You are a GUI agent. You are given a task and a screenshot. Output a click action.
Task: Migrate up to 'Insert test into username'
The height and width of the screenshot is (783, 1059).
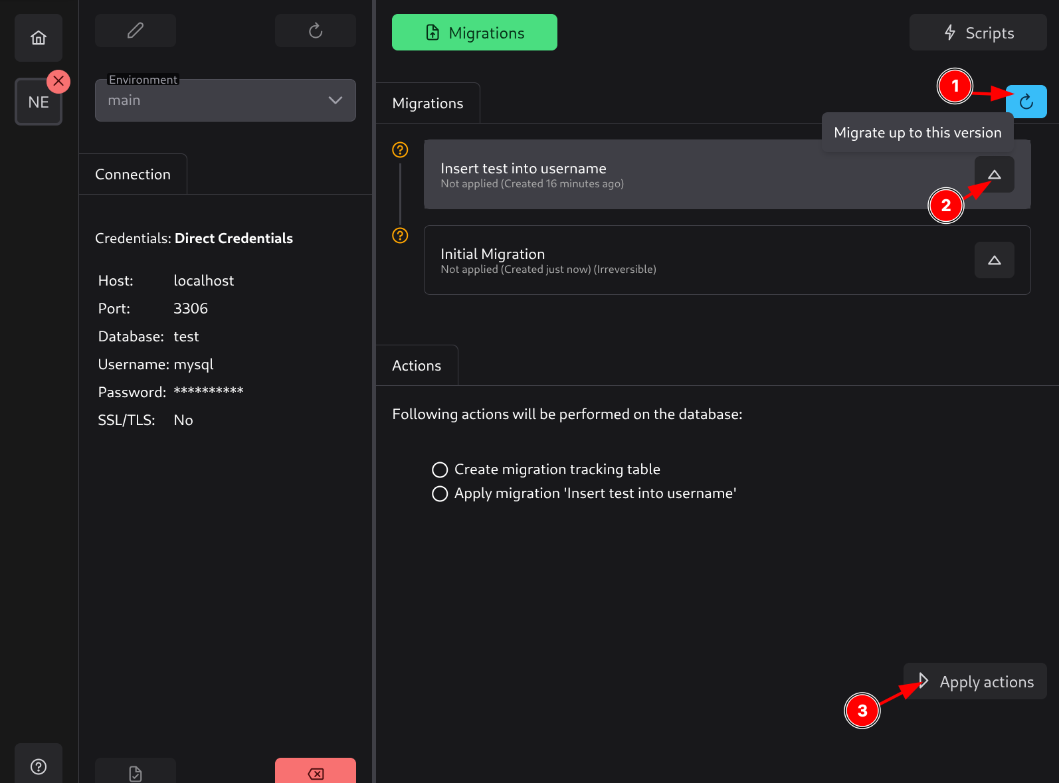[994, 175]
